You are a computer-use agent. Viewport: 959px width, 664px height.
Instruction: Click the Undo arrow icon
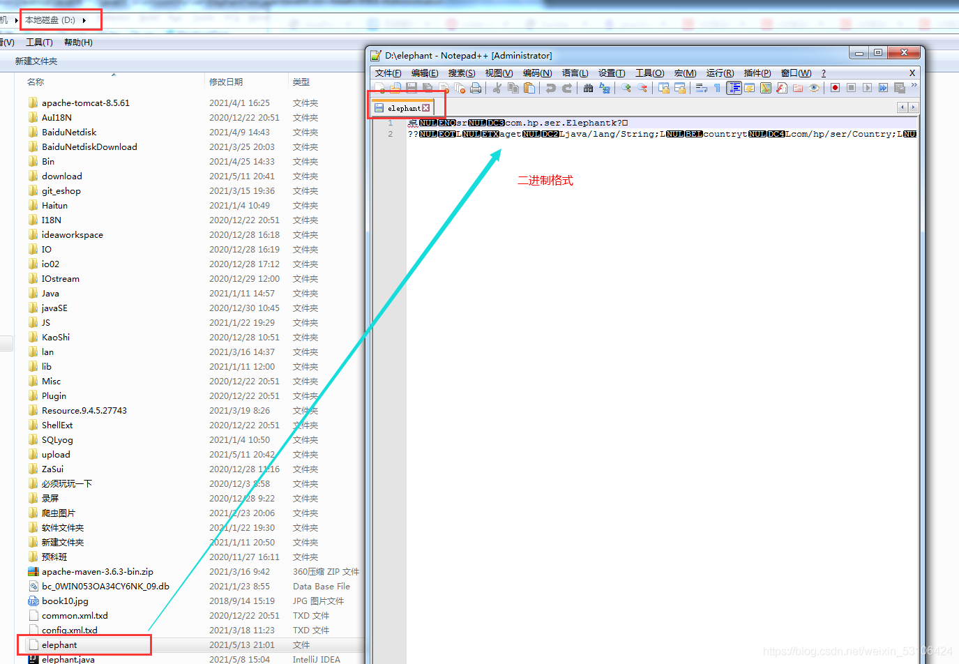click(550, 88)
